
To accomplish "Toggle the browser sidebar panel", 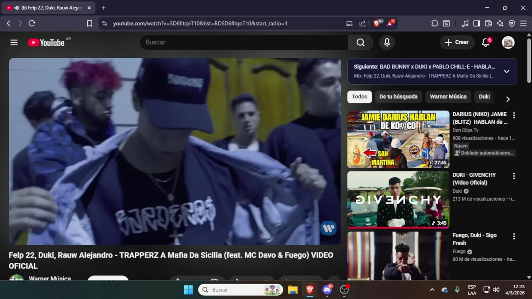I will coord(477,24).
